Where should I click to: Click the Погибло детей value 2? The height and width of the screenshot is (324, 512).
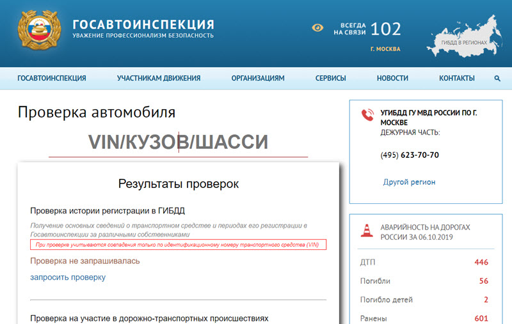[486, 300]
